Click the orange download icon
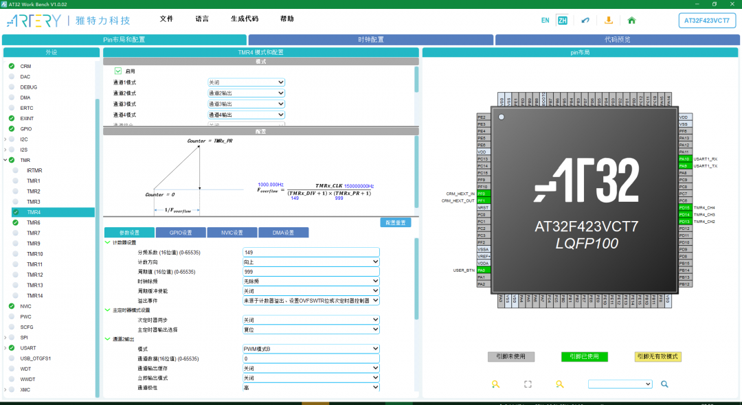Image resolution: width=742 pixels, height=405 pixels. 609,21
